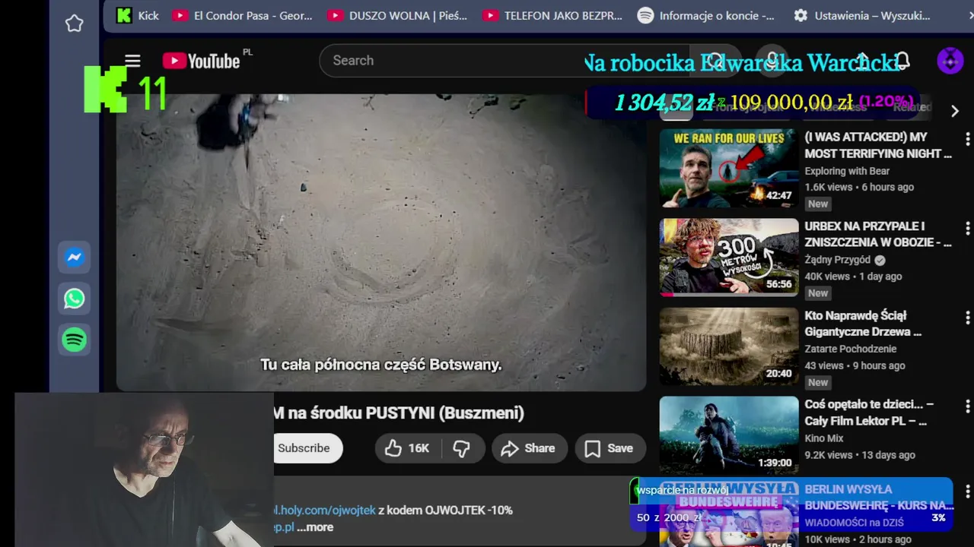Open Ustawienia – Wyszuki... bookmark

862,15
